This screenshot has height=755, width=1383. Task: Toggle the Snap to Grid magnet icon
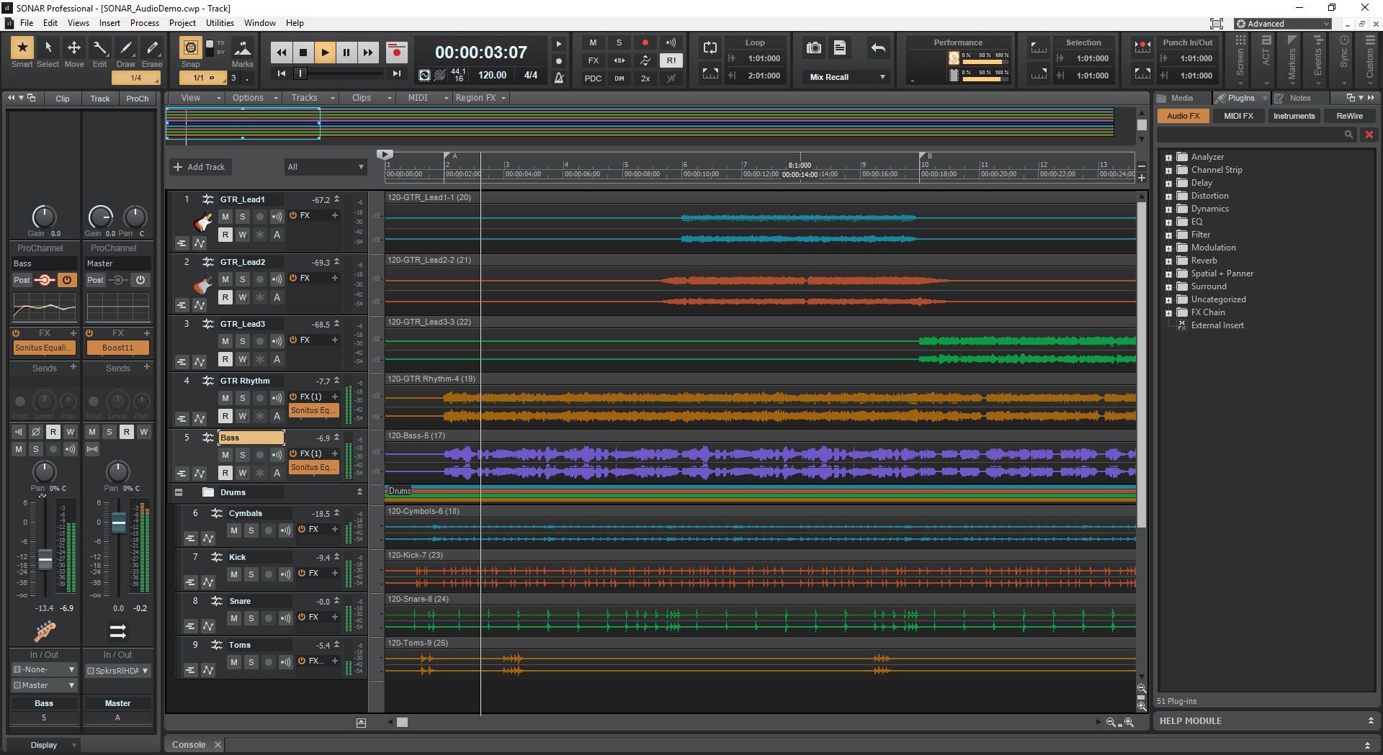pos(189,48)
